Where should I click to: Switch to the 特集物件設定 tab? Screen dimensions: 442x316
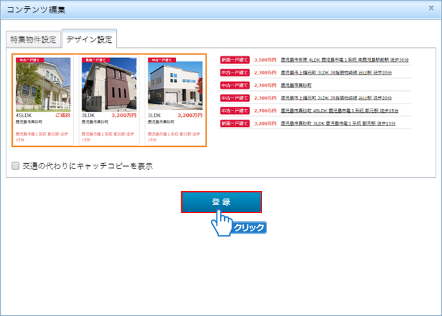pos(33,40)
